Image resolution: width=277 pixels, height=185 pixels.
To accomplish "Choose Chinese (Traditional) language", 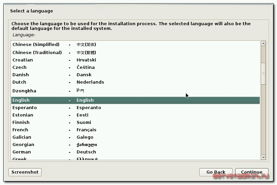I will pos(37,53).
